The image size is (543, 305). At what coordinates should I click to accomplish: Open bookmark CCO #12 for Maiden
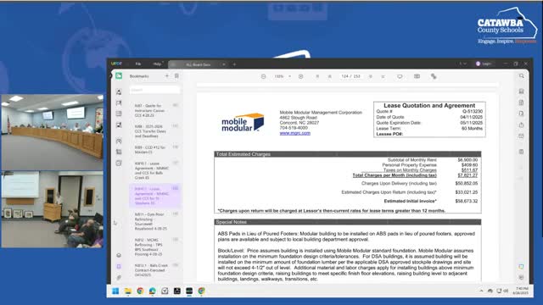click(155, 150)
